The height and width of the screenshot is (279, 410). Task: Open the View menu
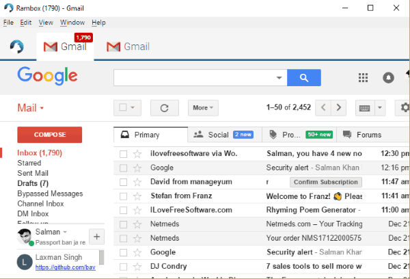click(x=46, y=23)
